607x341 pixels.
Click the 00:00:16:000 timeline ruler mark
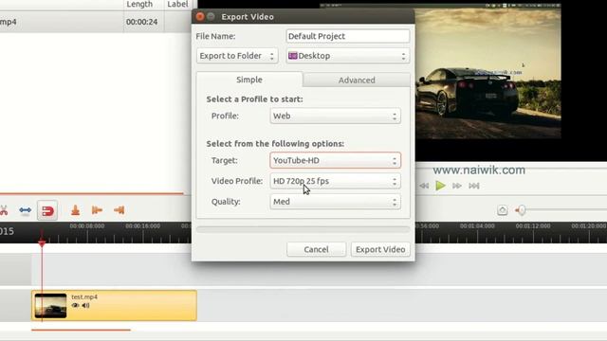click(x=143, y=225)
